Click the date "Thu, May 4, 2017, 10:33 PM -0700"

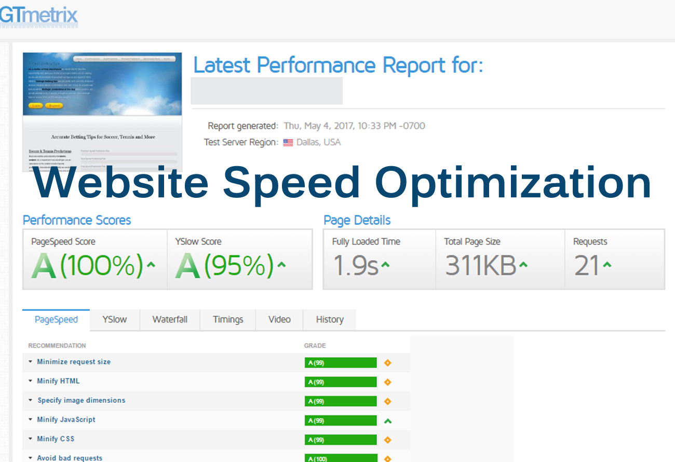click(x=354, y=126)
